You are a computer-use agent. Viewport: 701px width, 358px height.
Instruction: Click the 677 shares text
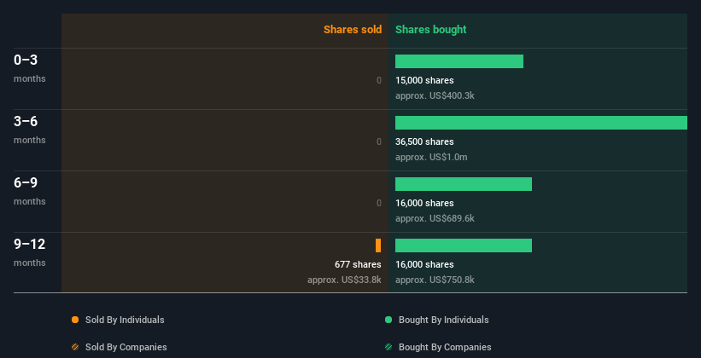coord(358,264)
